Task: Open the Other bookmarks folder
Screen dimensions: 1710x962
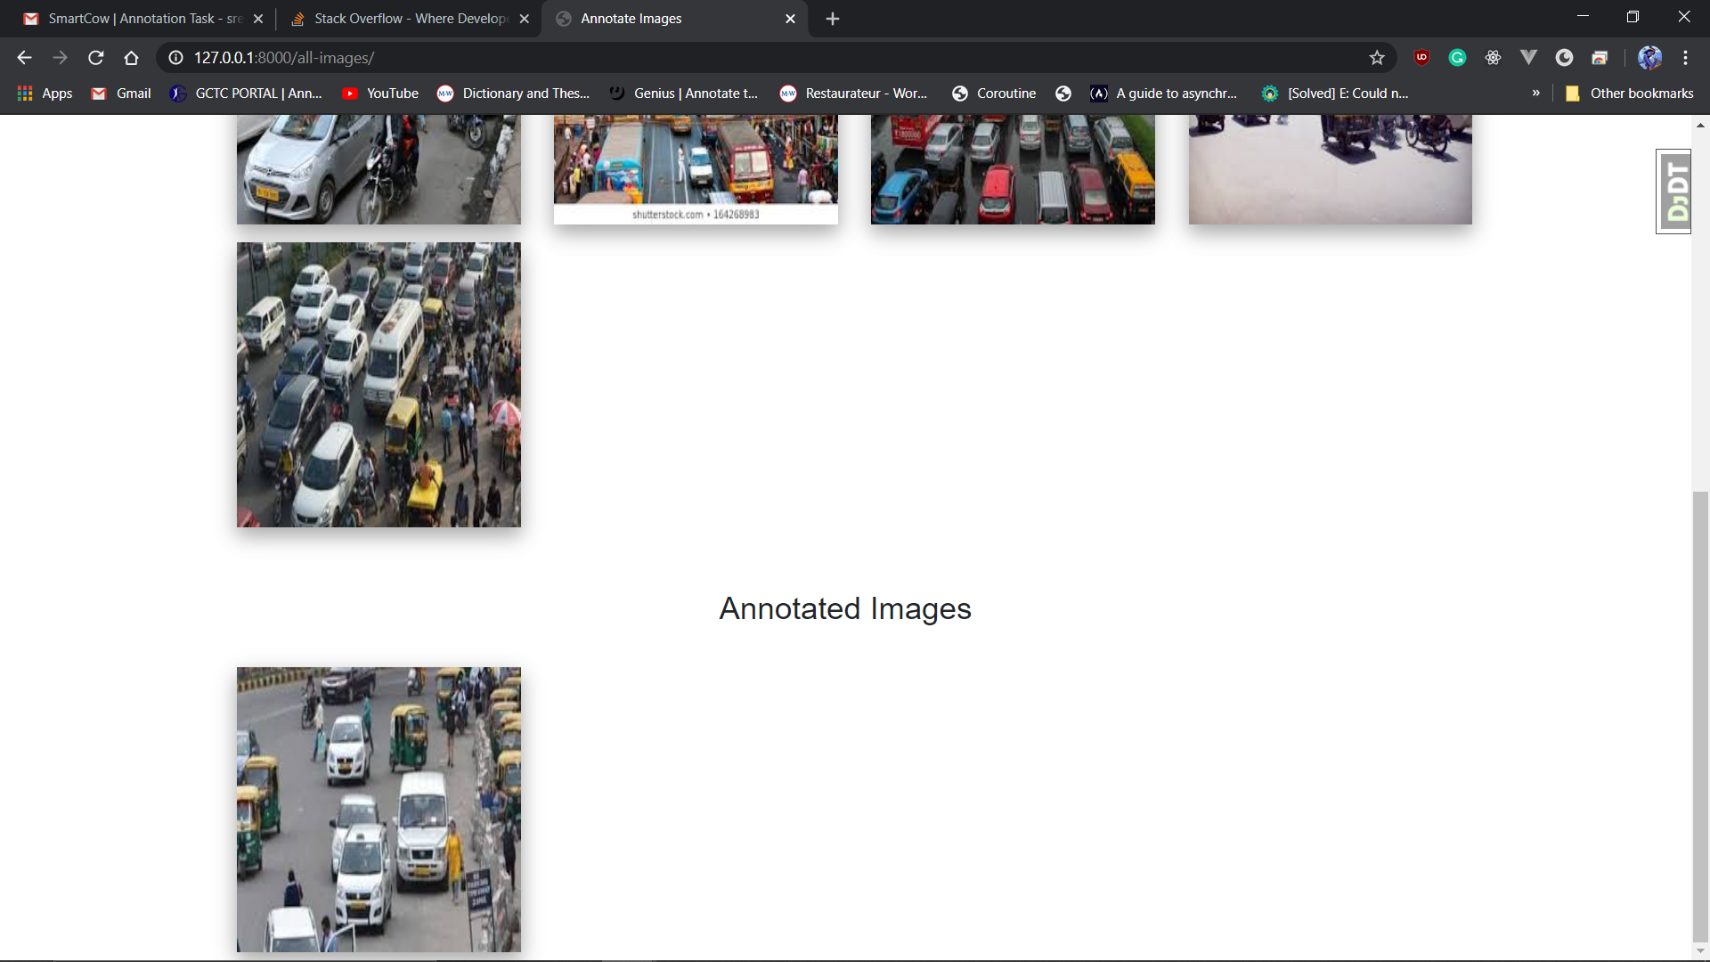Action: (x=1630, y=94)
